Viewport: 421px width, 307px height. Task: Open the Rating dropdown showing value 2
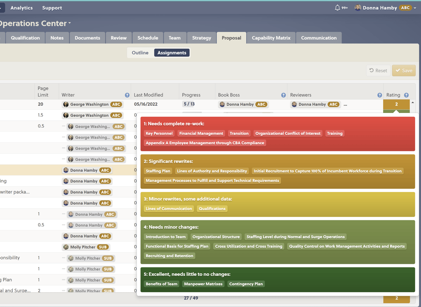click(x=396, y=104)
